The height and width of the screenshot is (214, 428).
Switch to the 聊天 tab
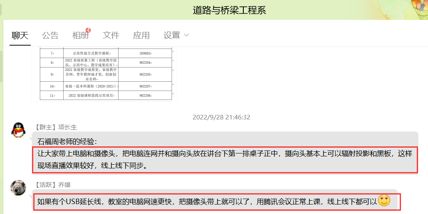click(20, 35)
